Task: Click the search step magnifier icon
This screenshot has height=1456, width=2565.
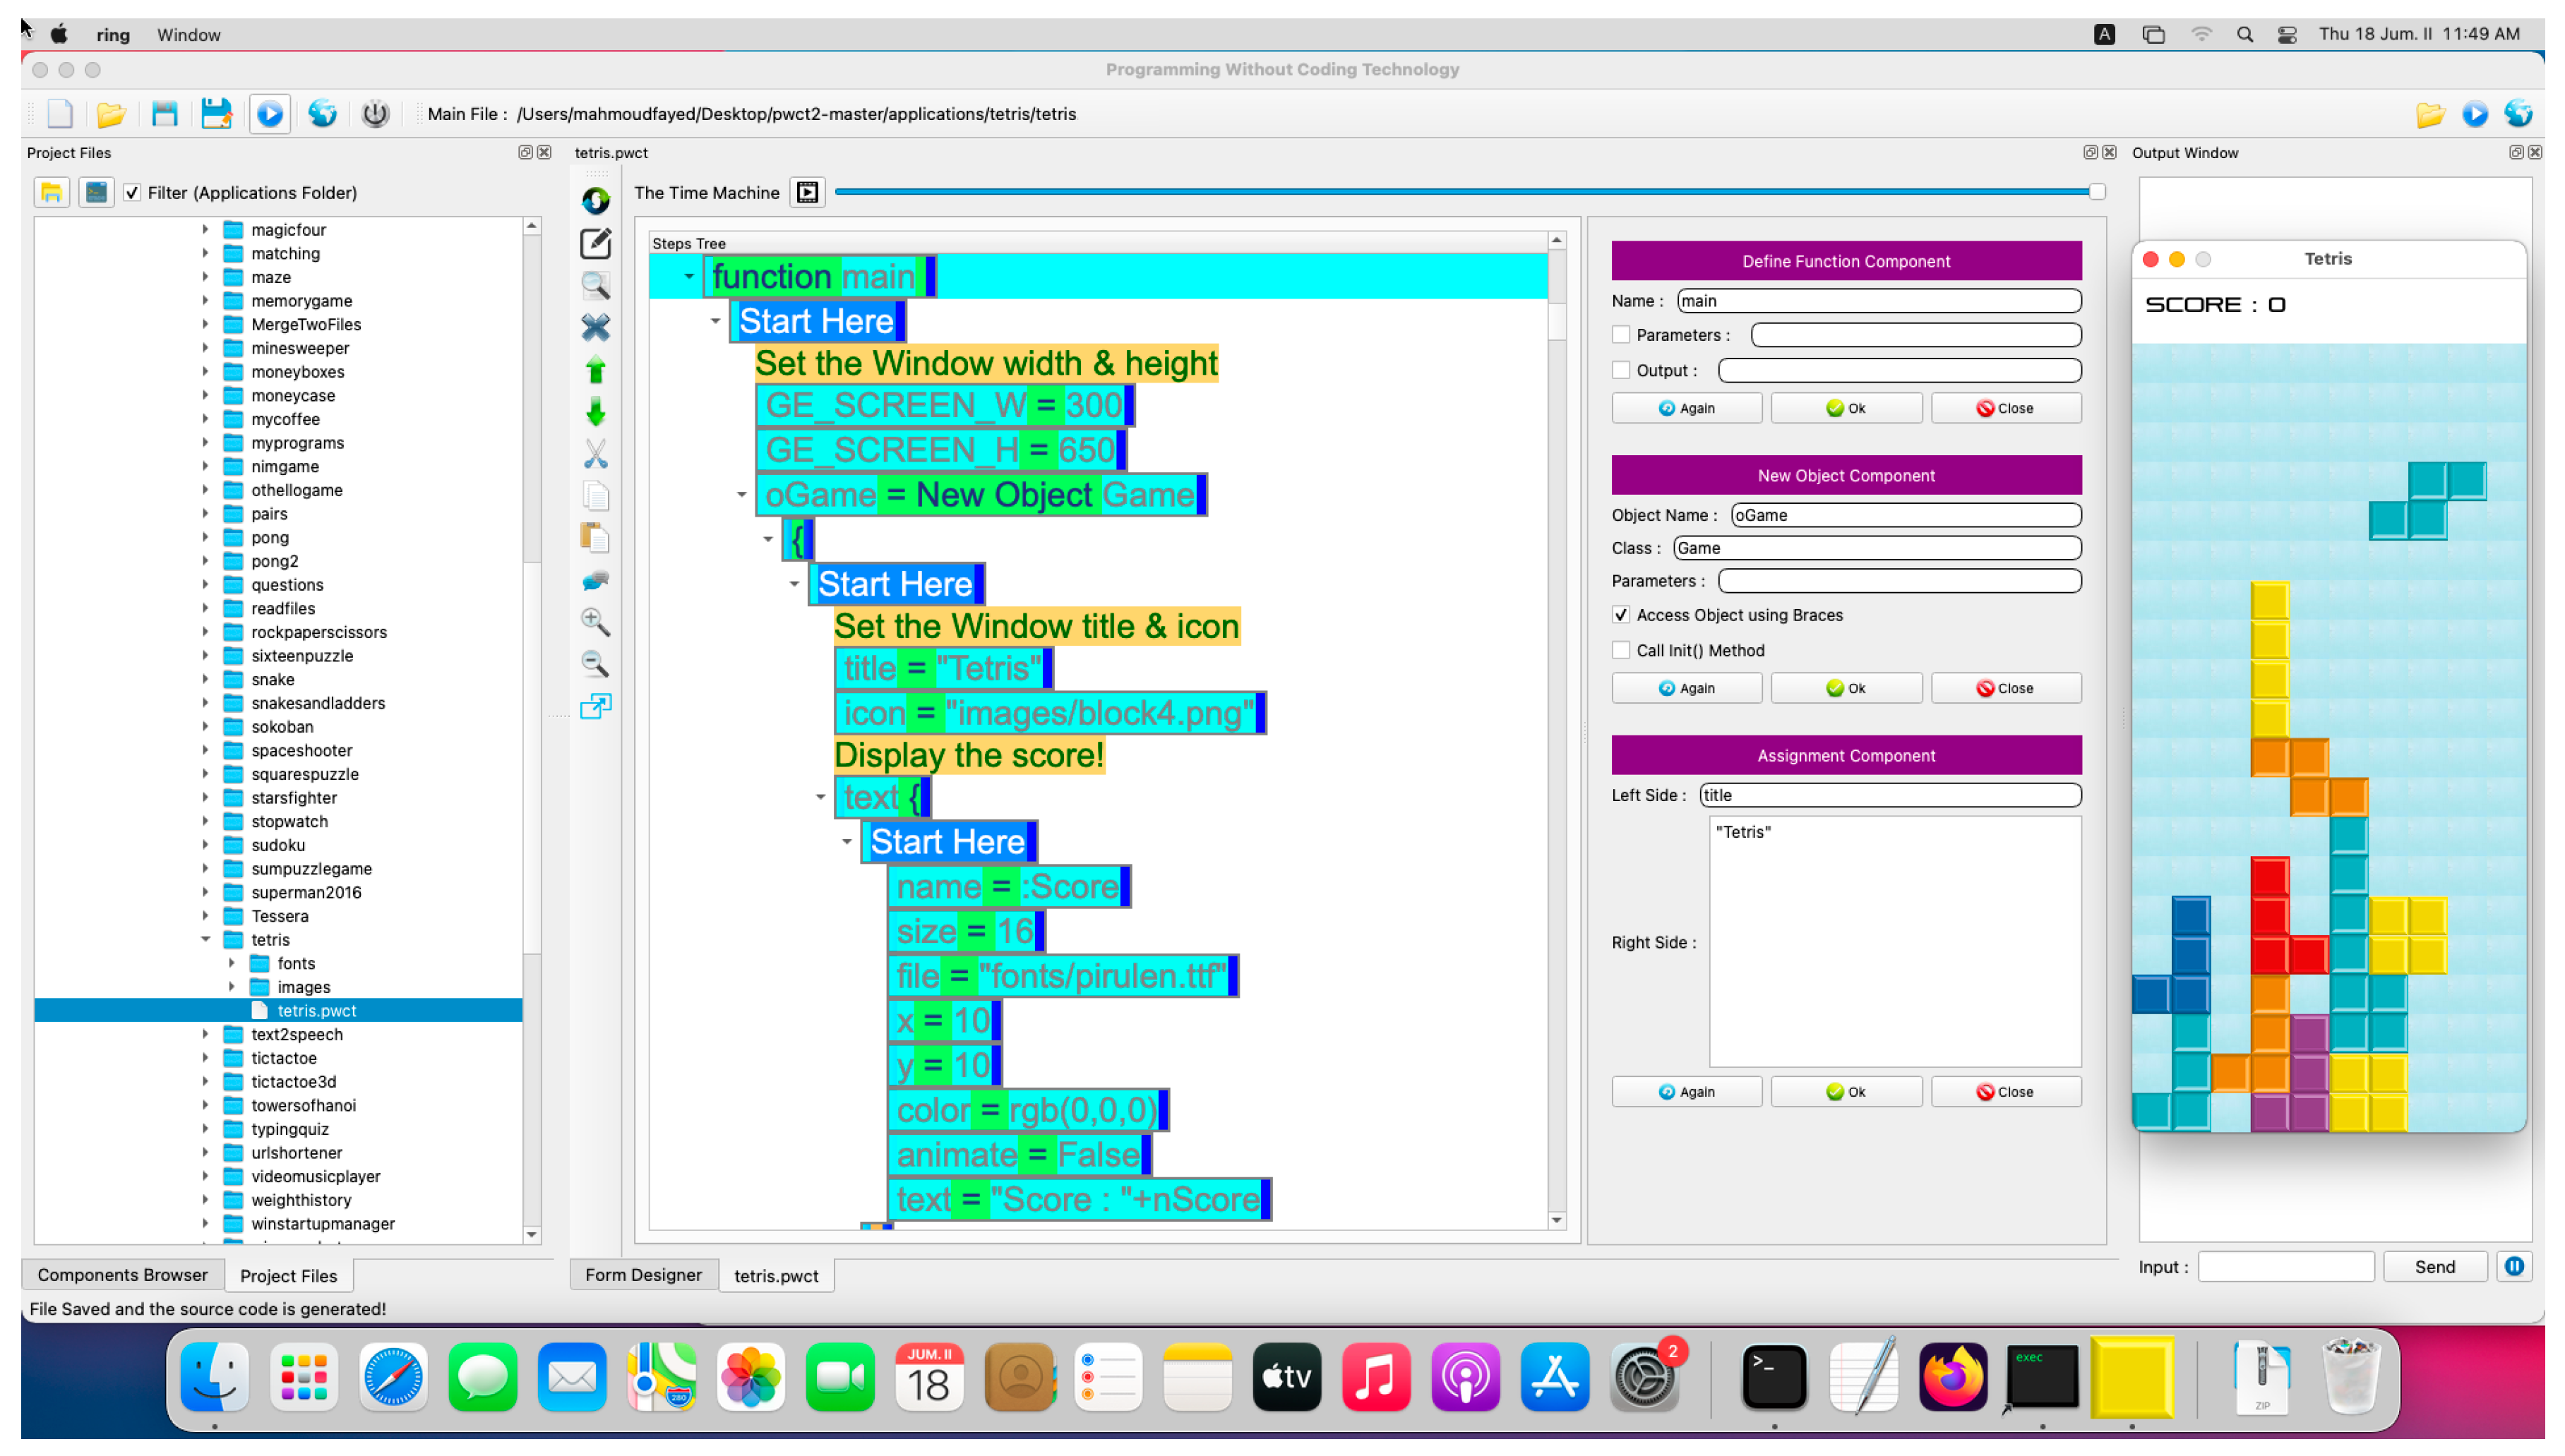Action: 596,286
